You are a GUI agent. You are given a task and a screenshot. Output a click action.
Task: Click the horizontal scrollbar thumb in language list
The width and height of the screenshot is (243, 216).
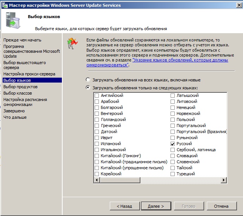[120, 180]
